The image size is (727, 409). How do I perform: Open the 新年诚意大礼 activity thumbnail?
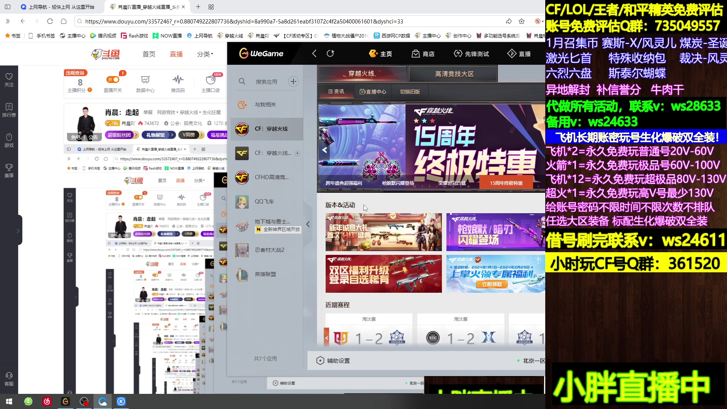pyautogui.click(x=384, y=232)
